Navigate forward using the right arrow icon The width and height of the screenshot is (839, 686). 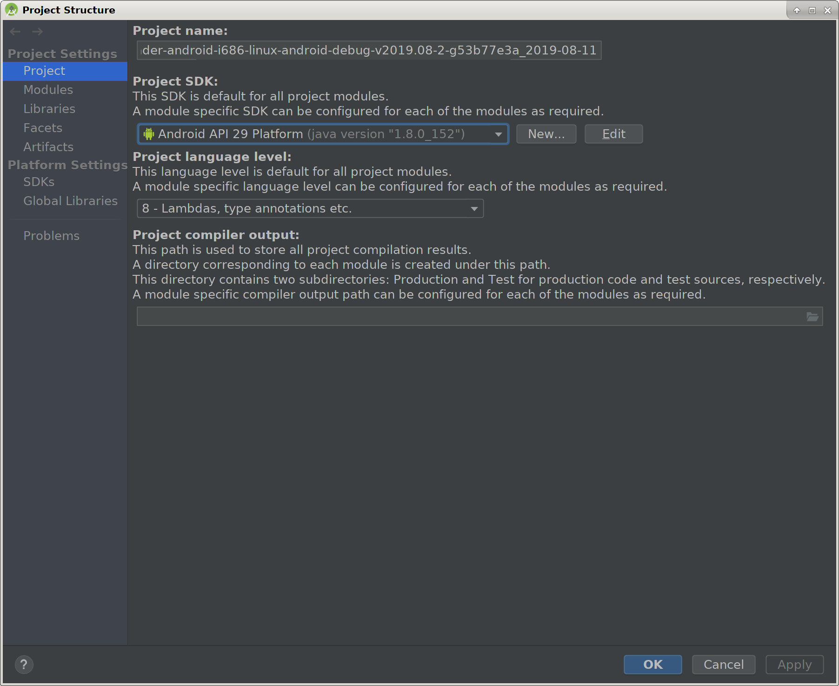[x=37, y=32]
